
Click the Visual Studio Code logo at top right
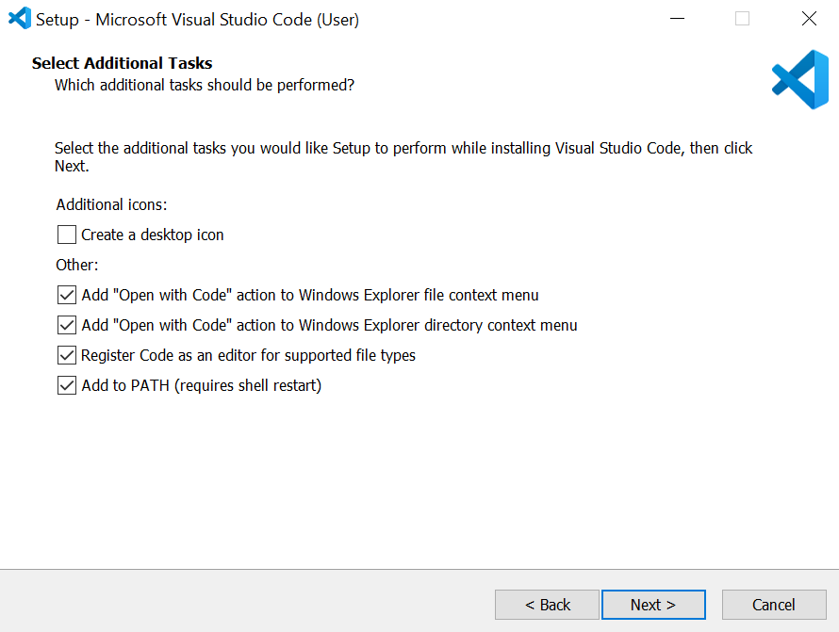point(799,79)
